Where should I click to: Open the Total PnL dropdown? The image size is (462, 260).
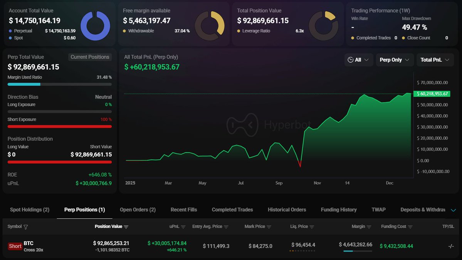[x=435, y=60]
